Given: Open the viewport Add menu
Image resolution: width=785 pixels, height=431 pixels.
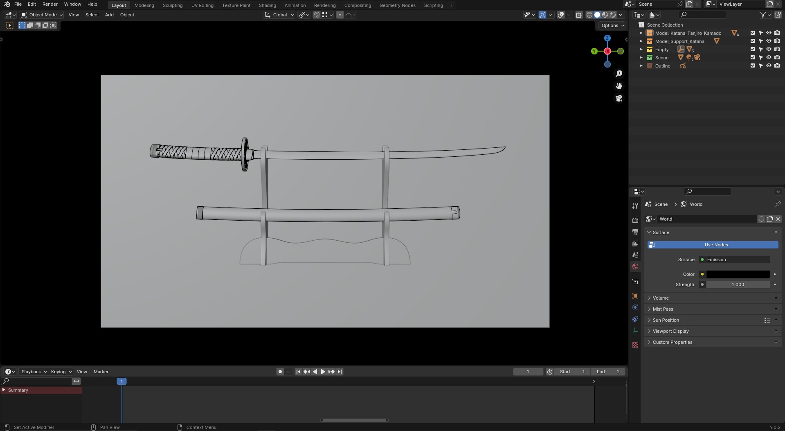Looking at the screenshot, I should point(109,15).
